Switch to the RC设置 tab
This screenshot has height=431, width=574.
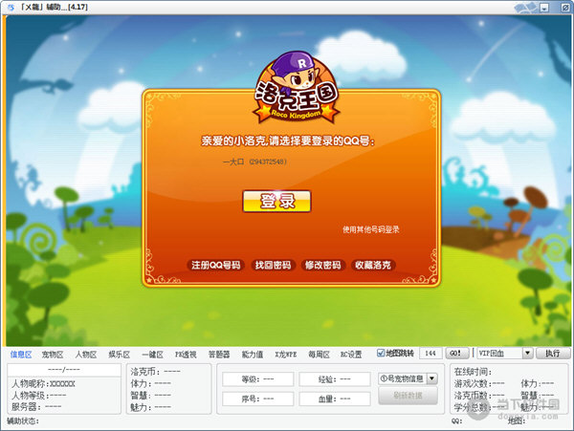tap(351, 355)
